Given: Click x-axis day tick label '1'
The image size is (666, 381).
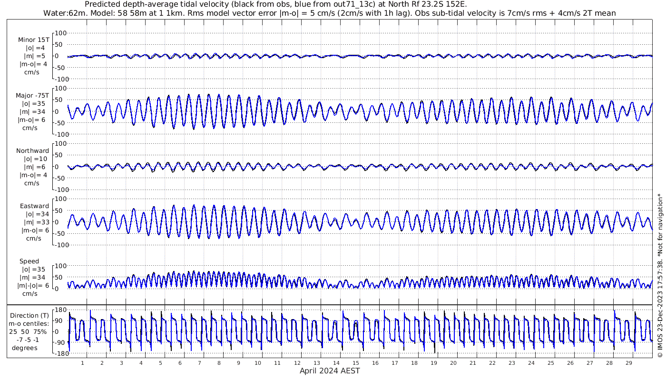Looking at the screenshot, I should tap(82, 363).
